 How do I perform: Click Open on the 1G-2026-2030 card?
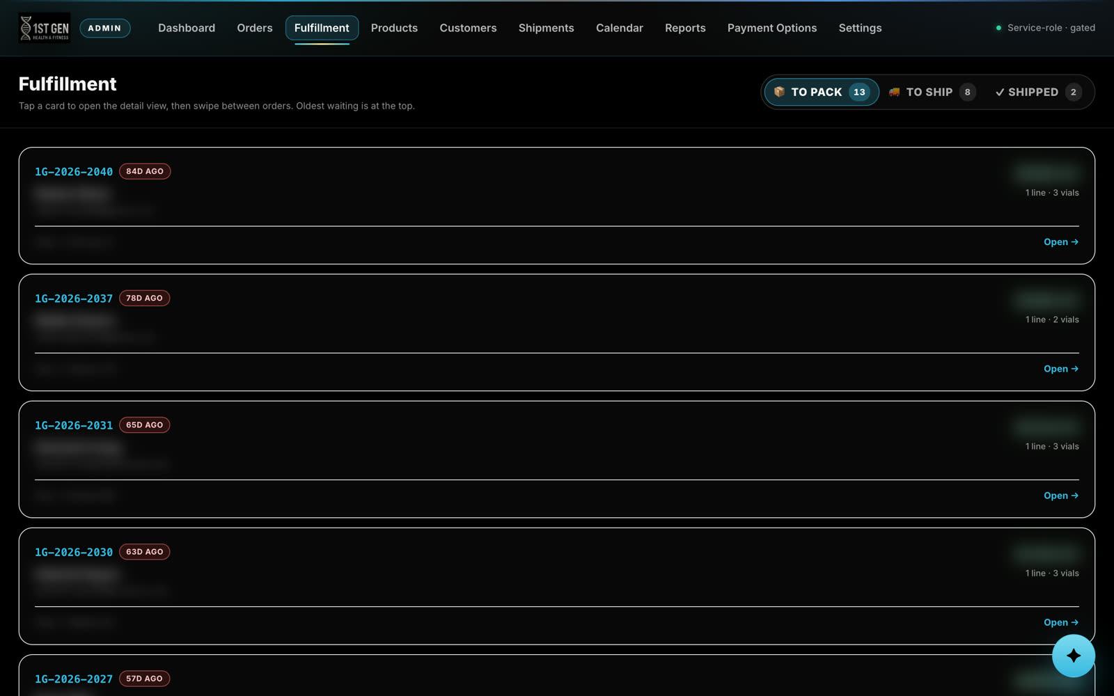tap(1061, 622)
